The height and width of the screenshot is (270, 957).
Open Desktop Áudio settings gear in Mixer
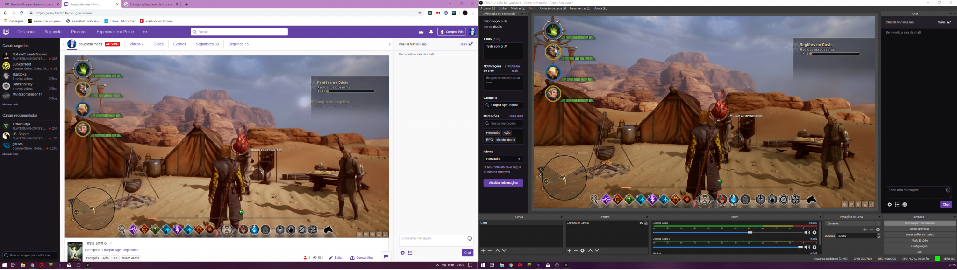coord(814,232)
